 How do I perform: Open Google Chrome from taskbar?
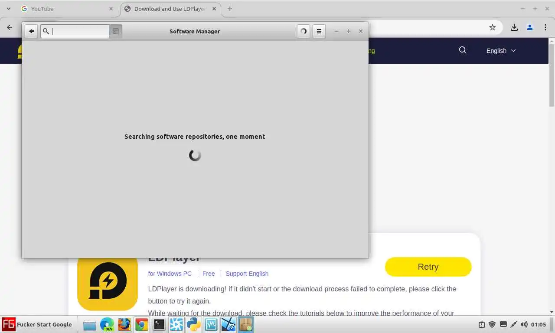coord(141,324)
